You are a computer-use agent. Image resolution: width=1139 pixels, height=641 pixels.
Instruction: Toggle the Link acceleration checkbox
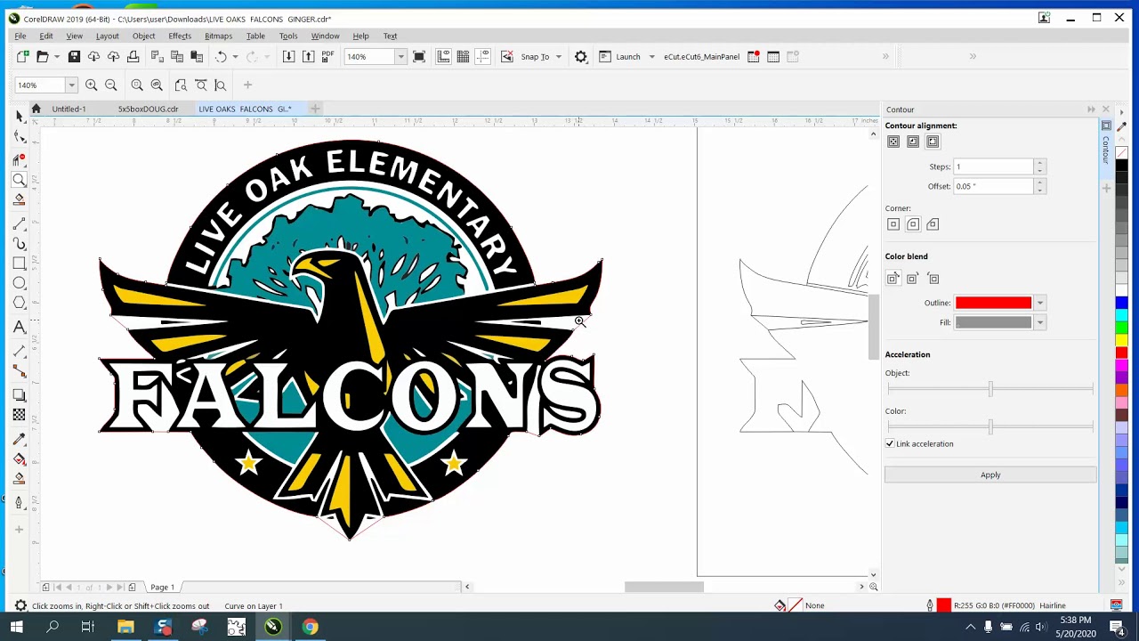coord(890,443)
